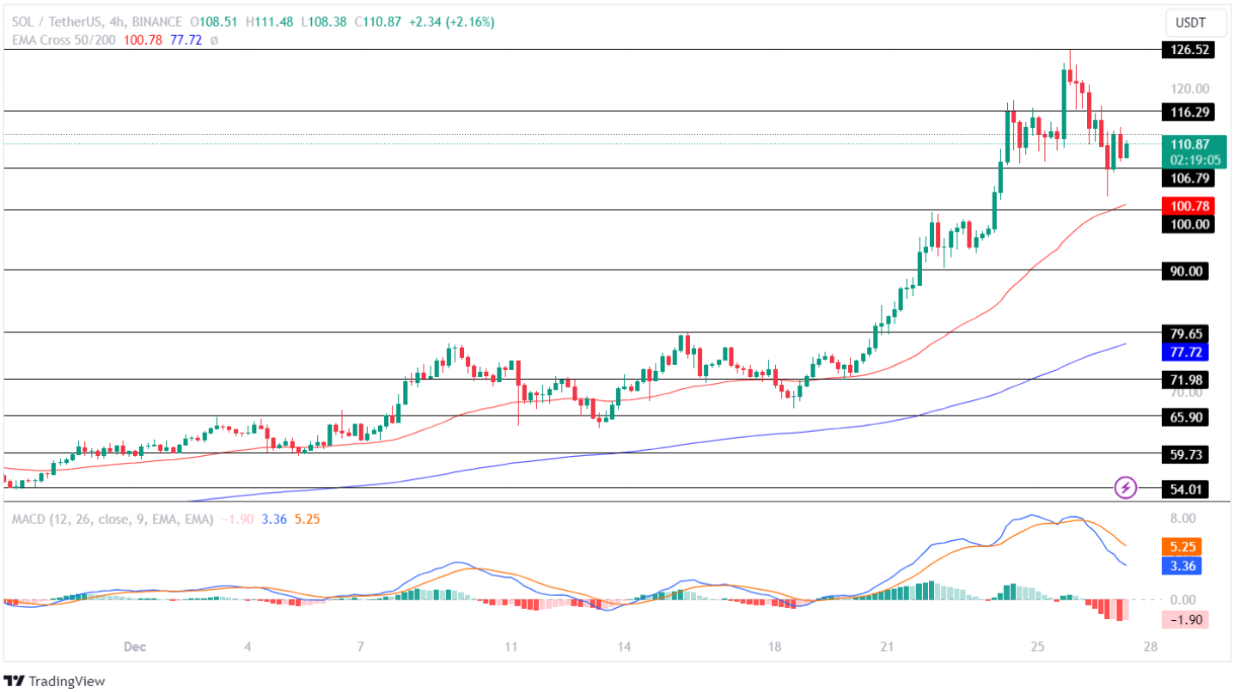Click the 14 date on time axis
Image resolution: width=1234 pixels, height=693 pixels.
[x=625, y=647]
